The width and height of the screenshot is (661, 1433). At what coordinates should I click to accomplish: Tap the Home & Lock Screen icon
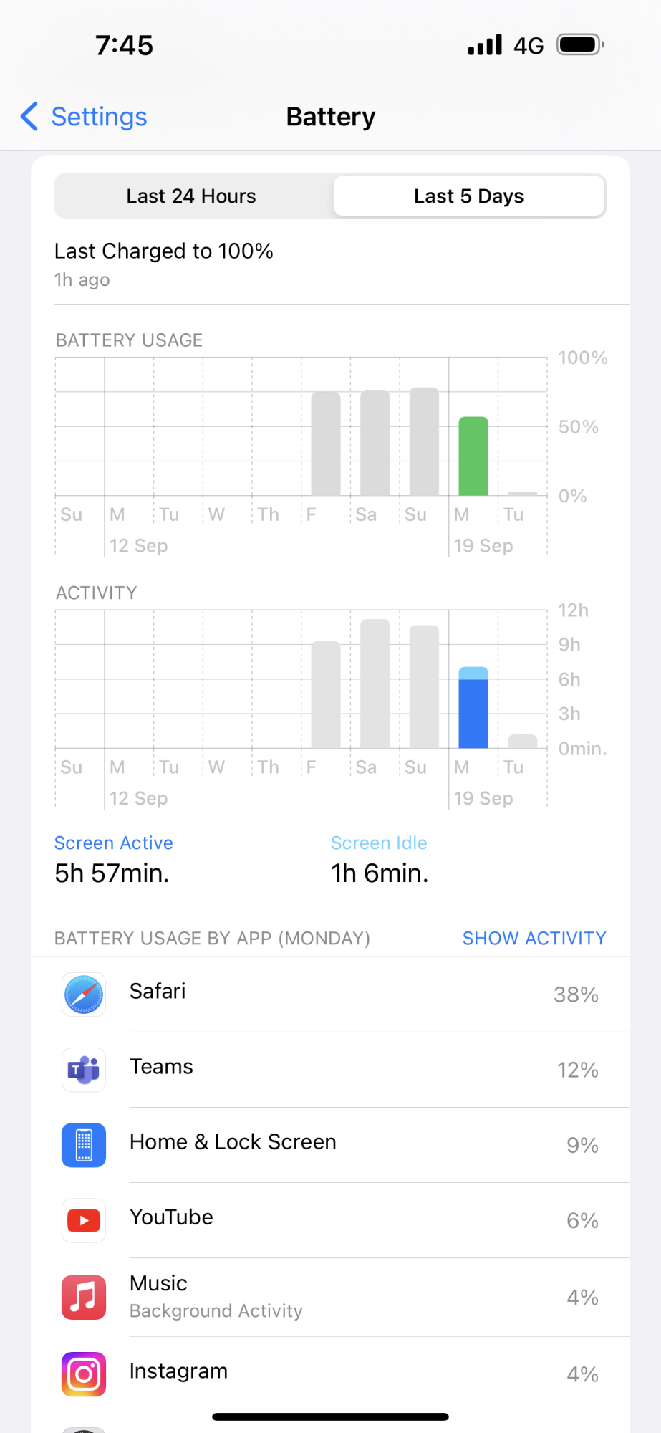click(84, 1145)
